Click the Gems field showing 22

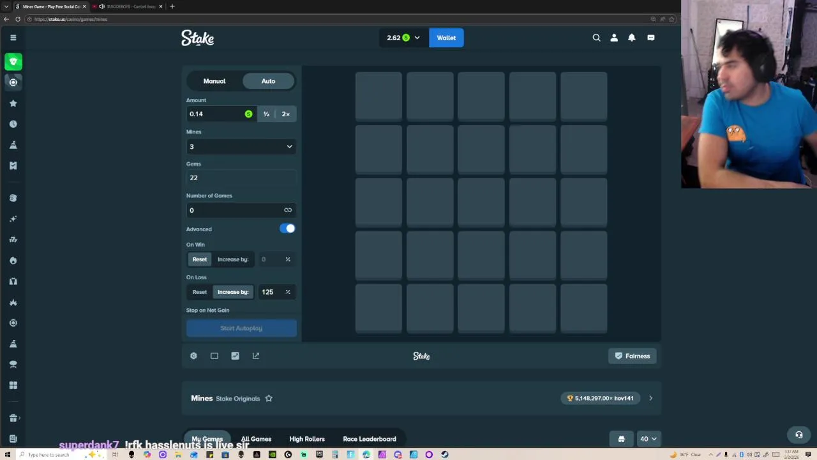click(241, 178)
